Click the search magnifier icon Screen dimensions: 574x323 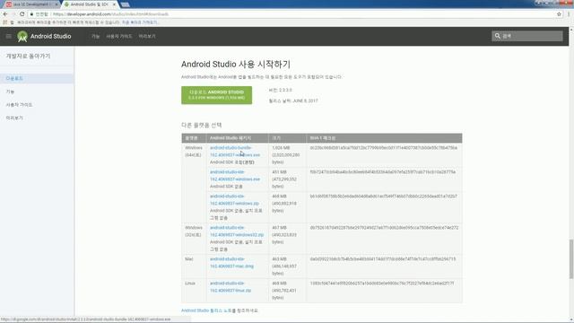497,36
